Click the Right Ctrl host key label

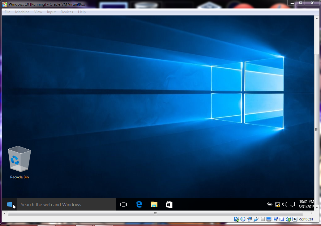tap(306, 219)
